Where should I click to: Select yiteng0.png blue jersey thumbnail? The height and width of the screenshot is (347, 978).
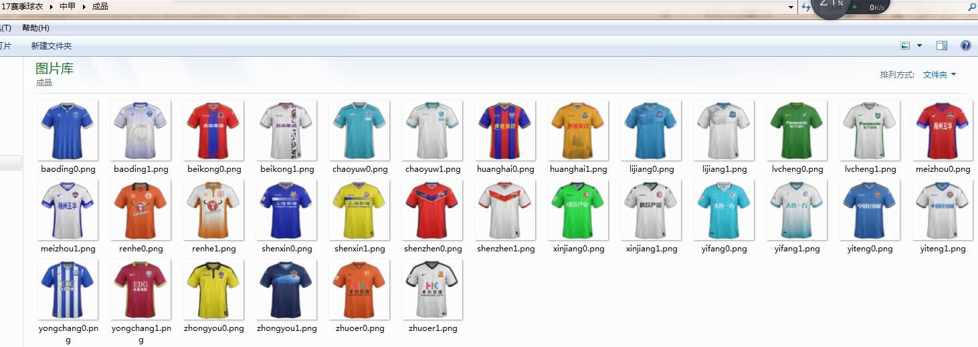click(x=870, y=210)
